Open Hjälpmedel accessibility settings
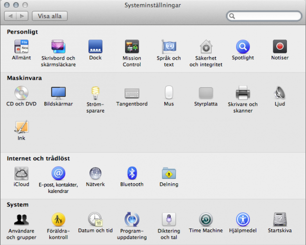 pos(243,219)
